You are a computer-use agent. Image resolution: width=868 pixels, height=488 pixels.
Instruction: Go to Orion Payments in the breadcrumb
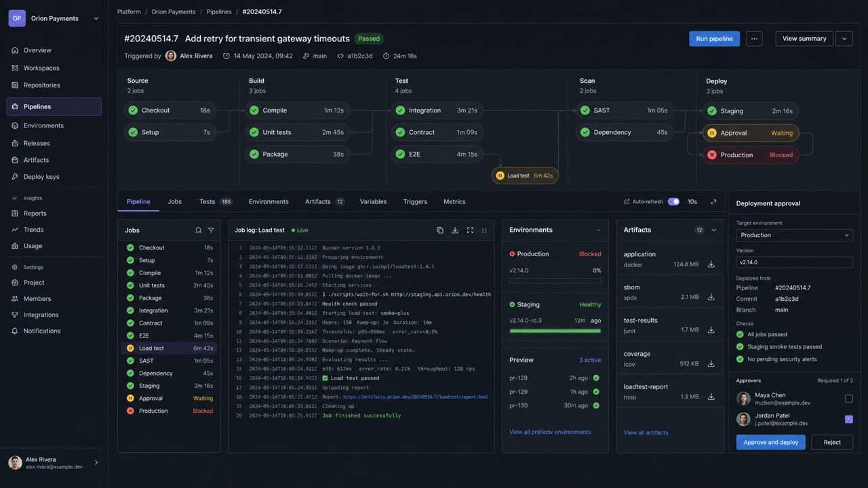[174, 12]
